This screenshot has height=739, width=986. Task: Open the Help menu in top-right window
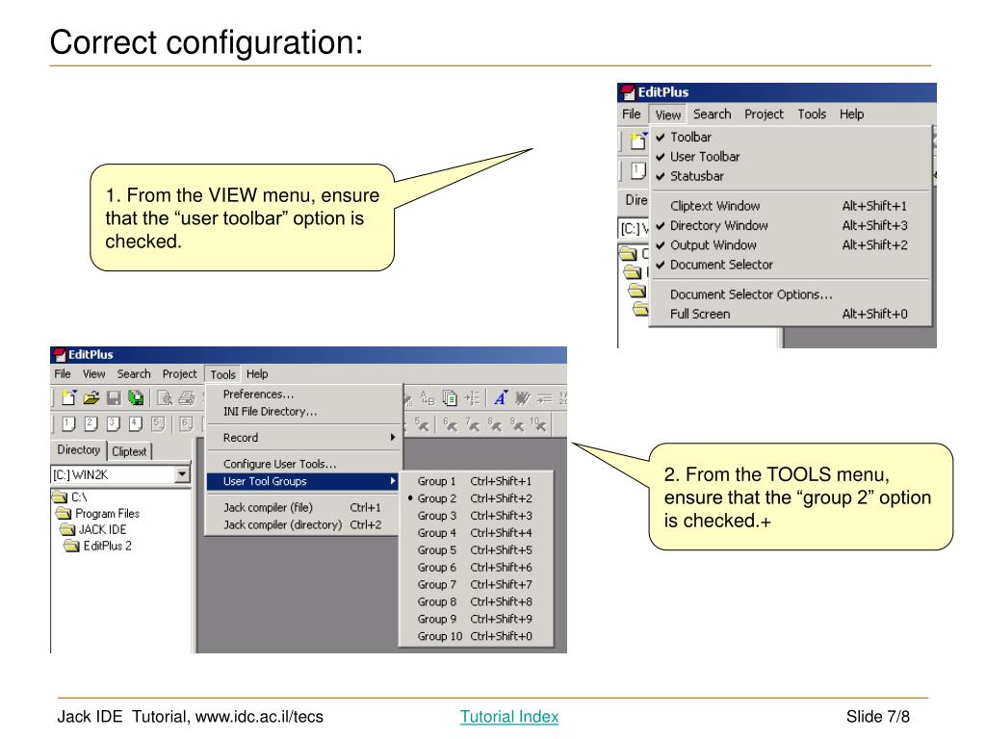(851, 114)
